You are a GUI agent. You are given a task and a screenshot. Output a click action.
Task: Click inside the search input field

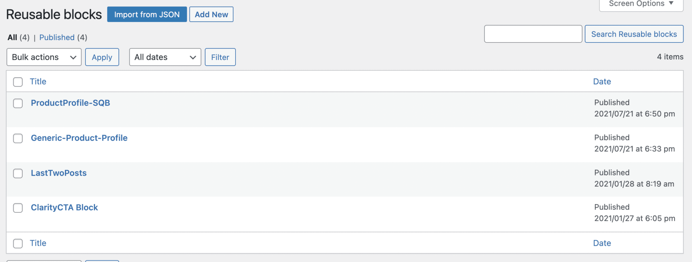coord(533,34)
